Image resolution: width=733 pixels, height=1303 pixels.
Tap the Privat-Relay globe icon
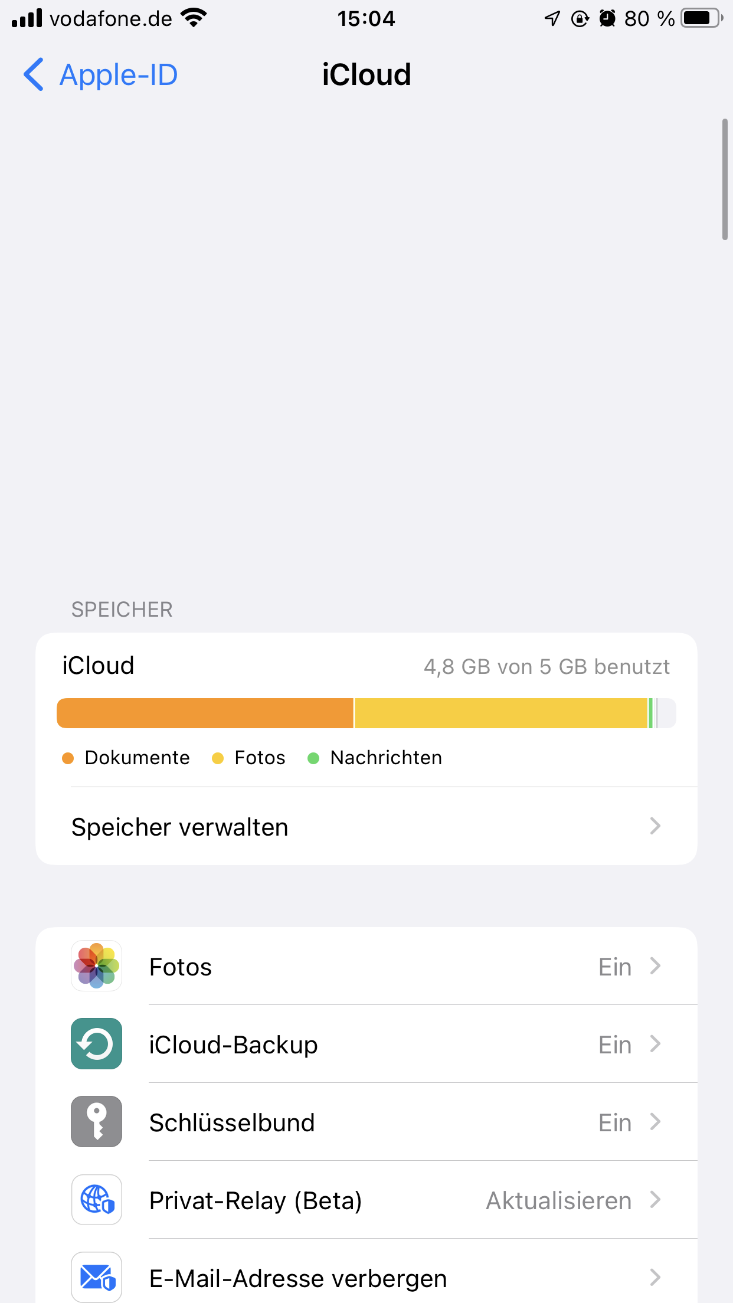click(96, 1200)
